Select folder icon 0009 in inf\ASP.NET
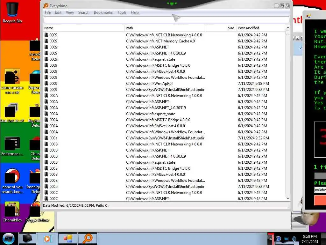This screenshot has height=245, width=326. pyautogui.click(x=46, y=47)
